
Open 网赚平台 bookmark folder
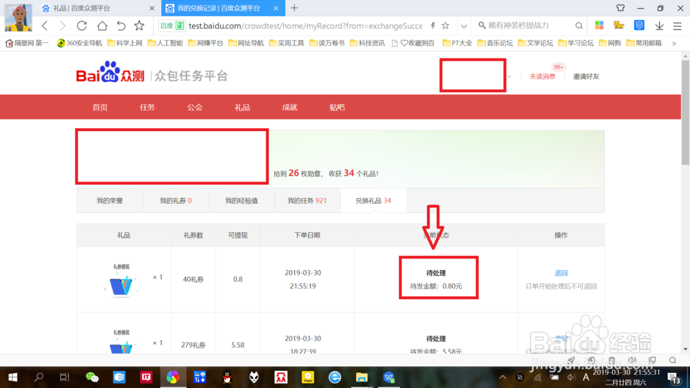pos(206,43)
